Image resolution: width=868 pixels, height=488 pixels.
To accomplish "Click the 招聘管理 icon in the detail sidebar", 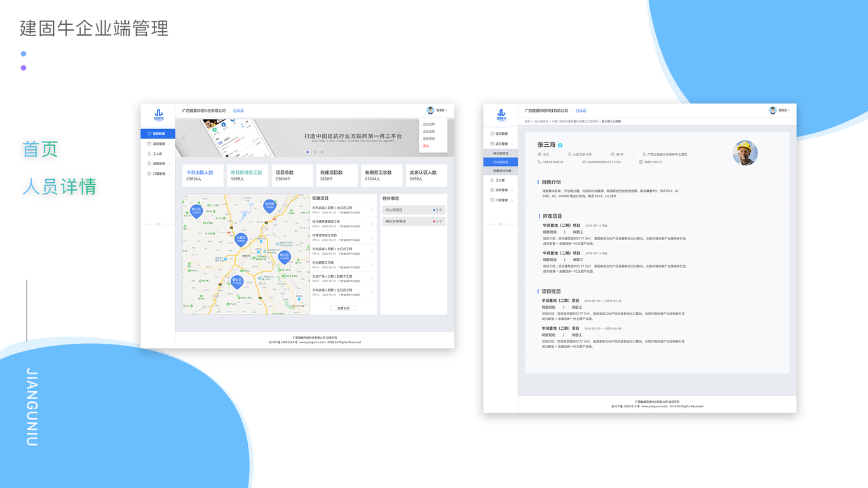I will [x=492, y=190].
